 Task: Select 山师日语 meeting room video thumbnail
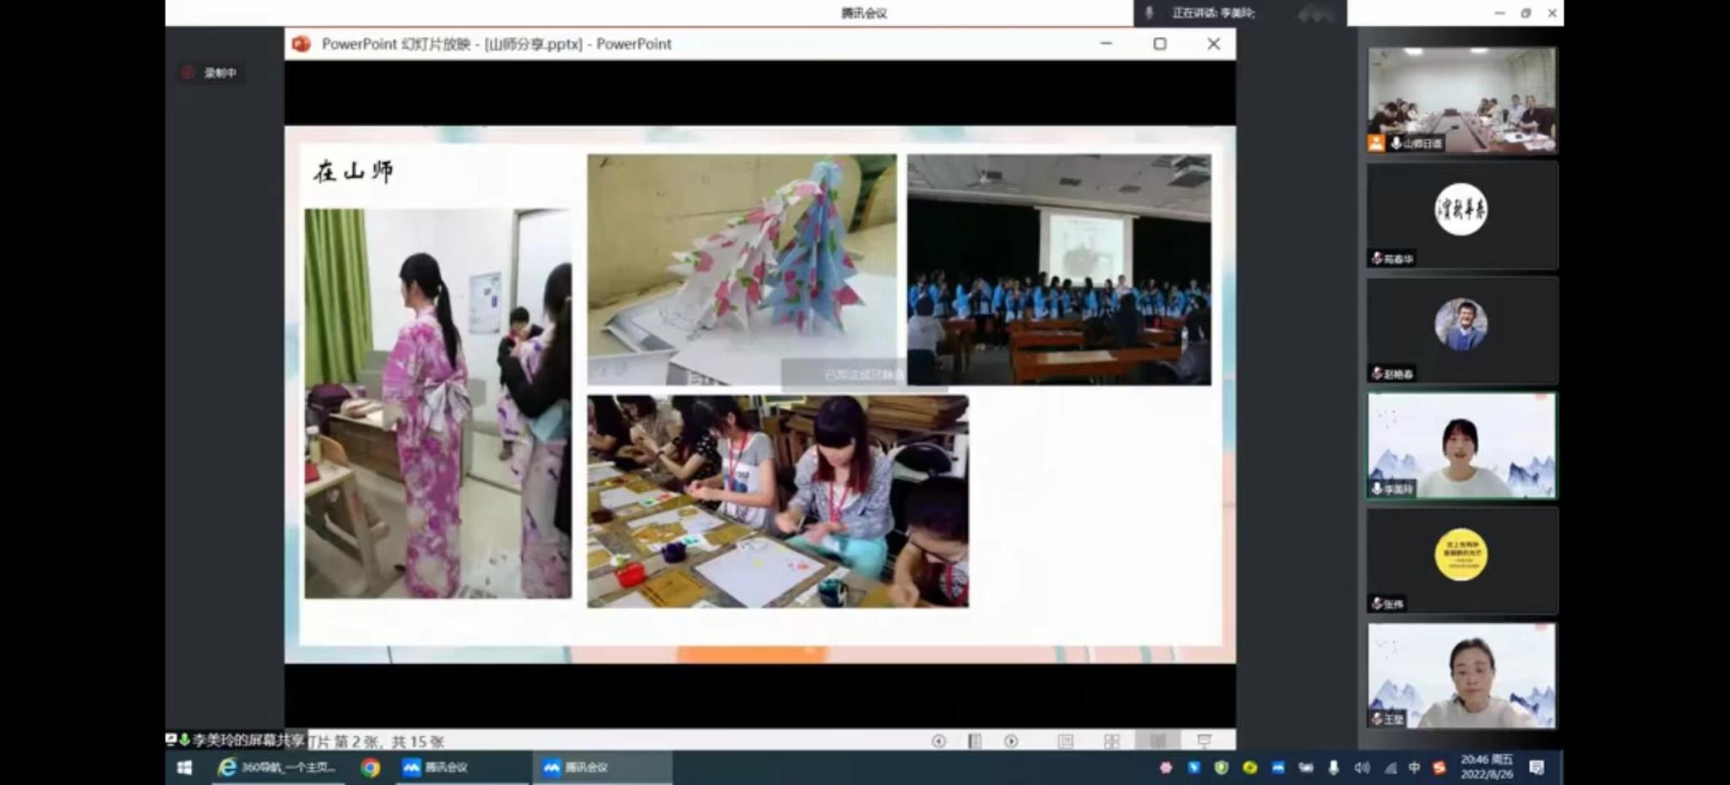[x=1461, y=100]
